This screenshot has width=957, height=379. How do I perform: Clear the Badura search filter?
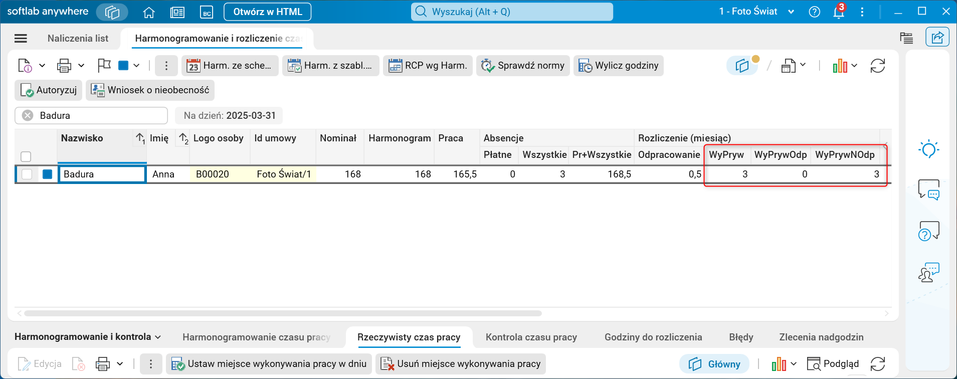tap(28, 115)
